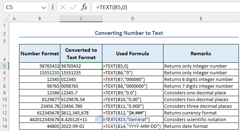Select the cell showing $612,345,678
The width and height of the screenshot is (240, 131).
pyautogui.click(x=81, y=113)
